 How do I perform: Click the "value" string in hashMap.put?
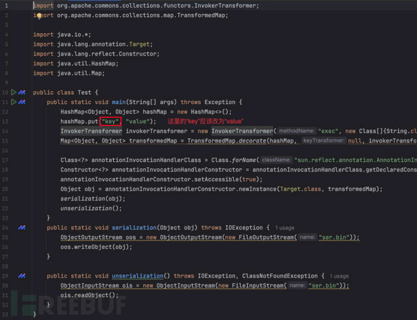pos(138,121)
